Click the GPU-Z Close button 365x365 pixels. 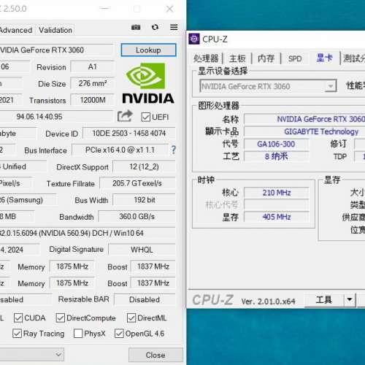click(x=155, y=355)
